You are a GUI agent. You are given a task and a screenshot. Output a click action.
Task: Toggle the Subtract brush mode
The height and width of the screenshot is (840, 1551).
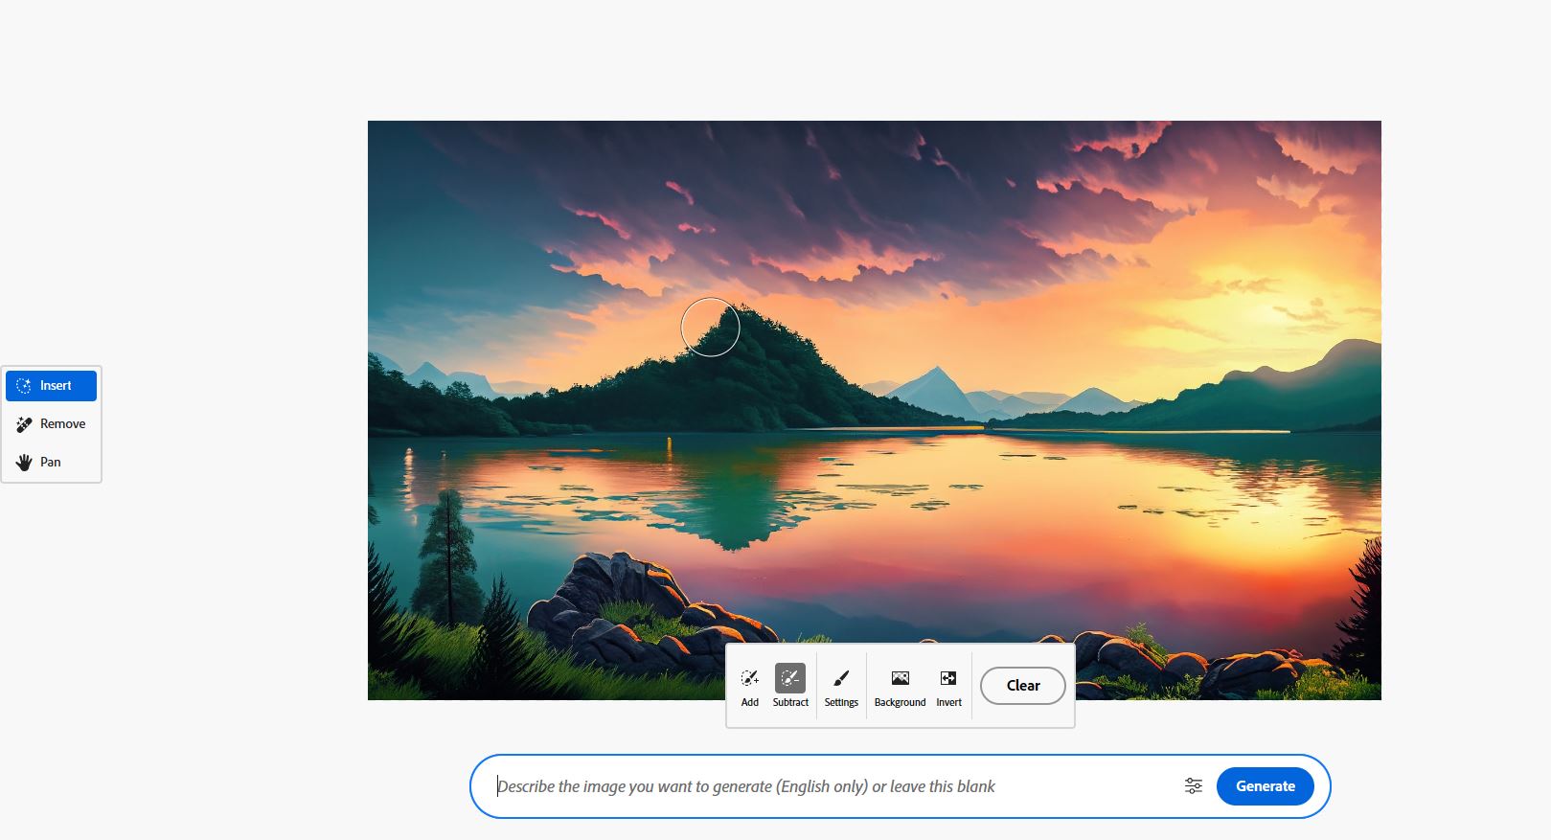(790, 686)
